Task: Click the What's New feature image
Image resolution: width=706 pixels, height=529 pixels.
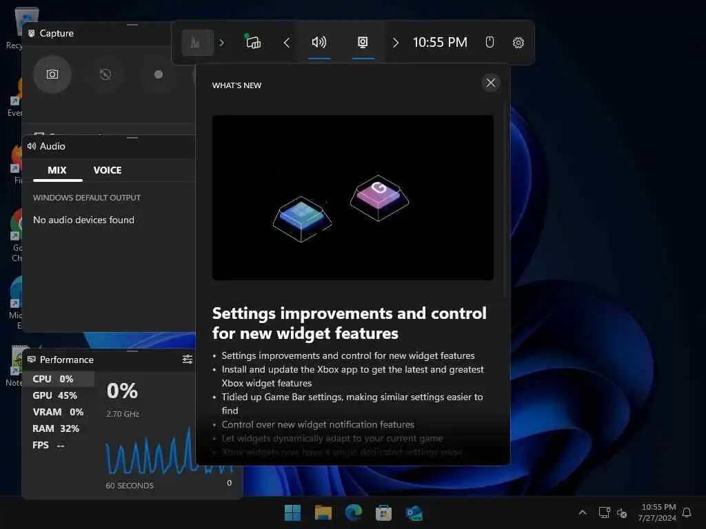Action: click(353, 198)
